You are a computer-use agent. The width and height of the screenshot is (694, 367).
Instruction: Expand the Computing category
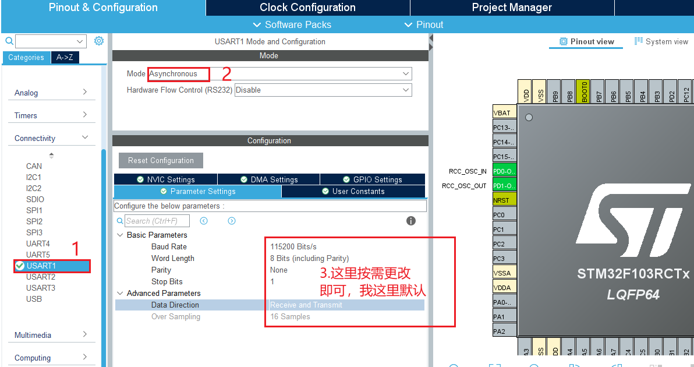pos(51,358)
